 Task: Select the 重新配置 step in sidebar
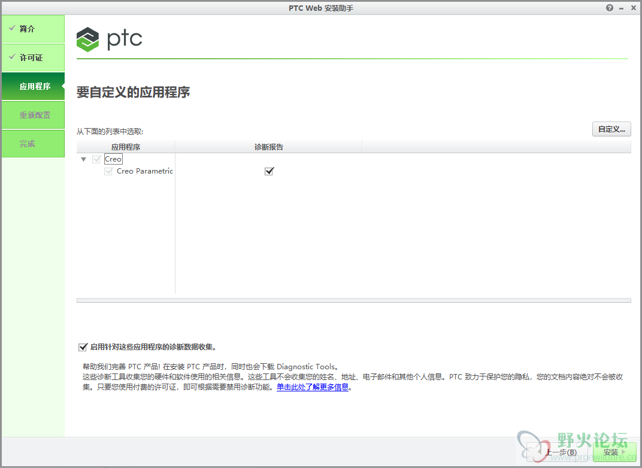pos(33,115)
